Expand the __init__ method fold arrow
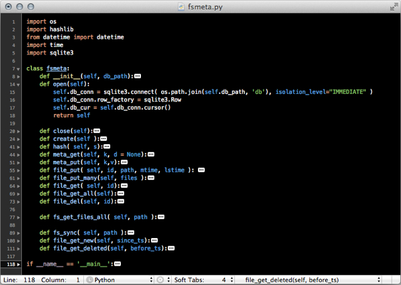 18,76
